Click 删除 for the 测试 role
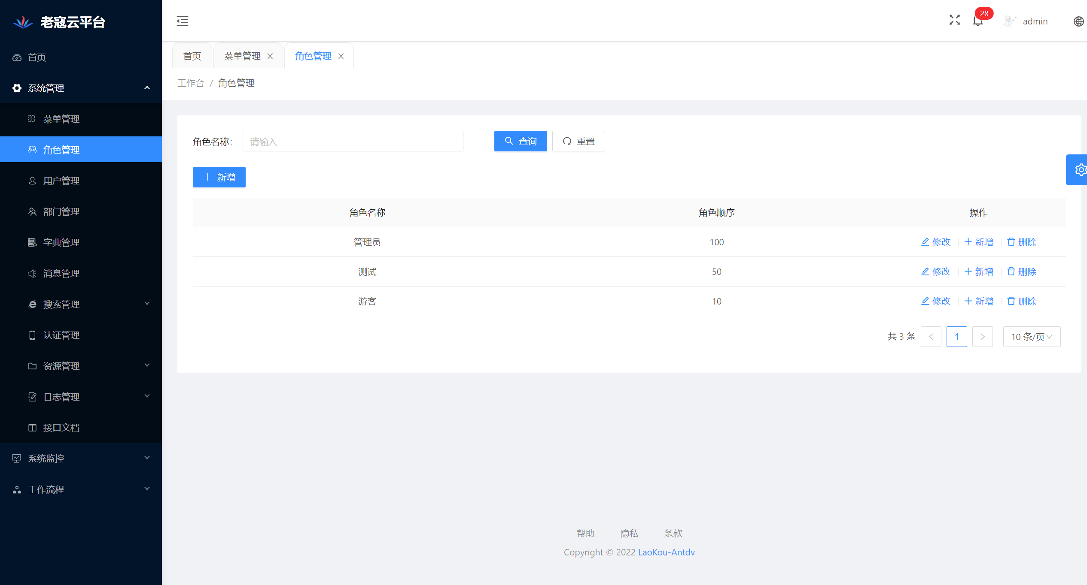Screen dimensions: 1087x585 (x=1022, y=271)
